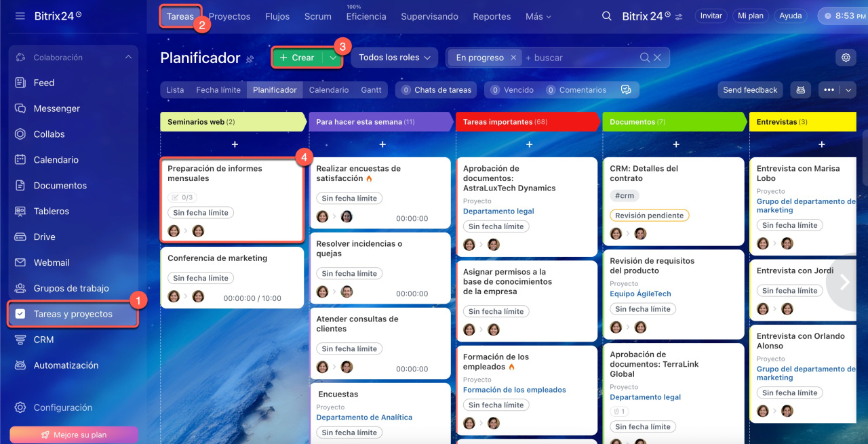Pin the Planificador page icon

tap(250, 59)
